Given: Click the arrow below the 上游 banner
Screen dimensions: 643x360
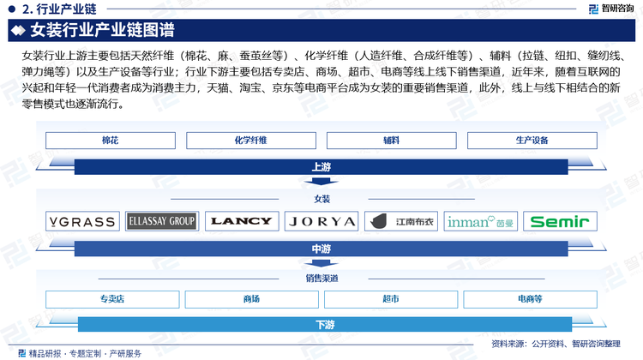Looking at the screenshot, I should [x=321, y=182].
